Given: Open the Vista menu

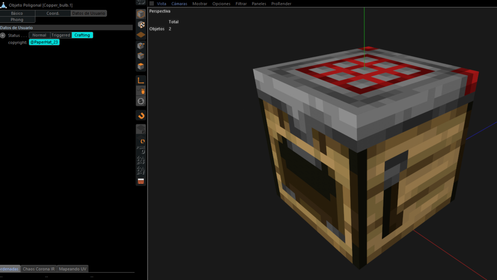Looking at the screenshot, I should (x=162, y=4).
